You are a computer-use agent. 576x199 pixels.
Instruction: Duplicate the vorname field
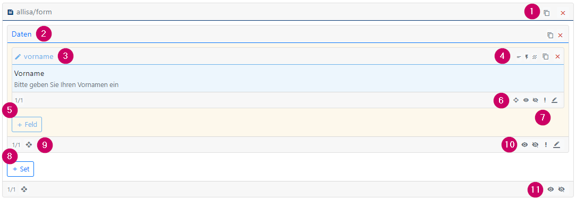546,57
